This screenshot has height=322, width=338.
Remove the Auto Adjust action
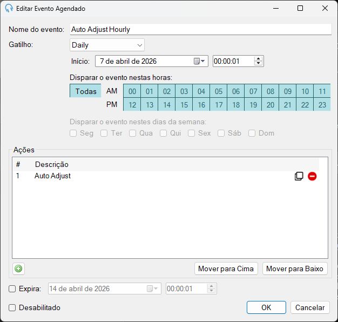[312, 176]
